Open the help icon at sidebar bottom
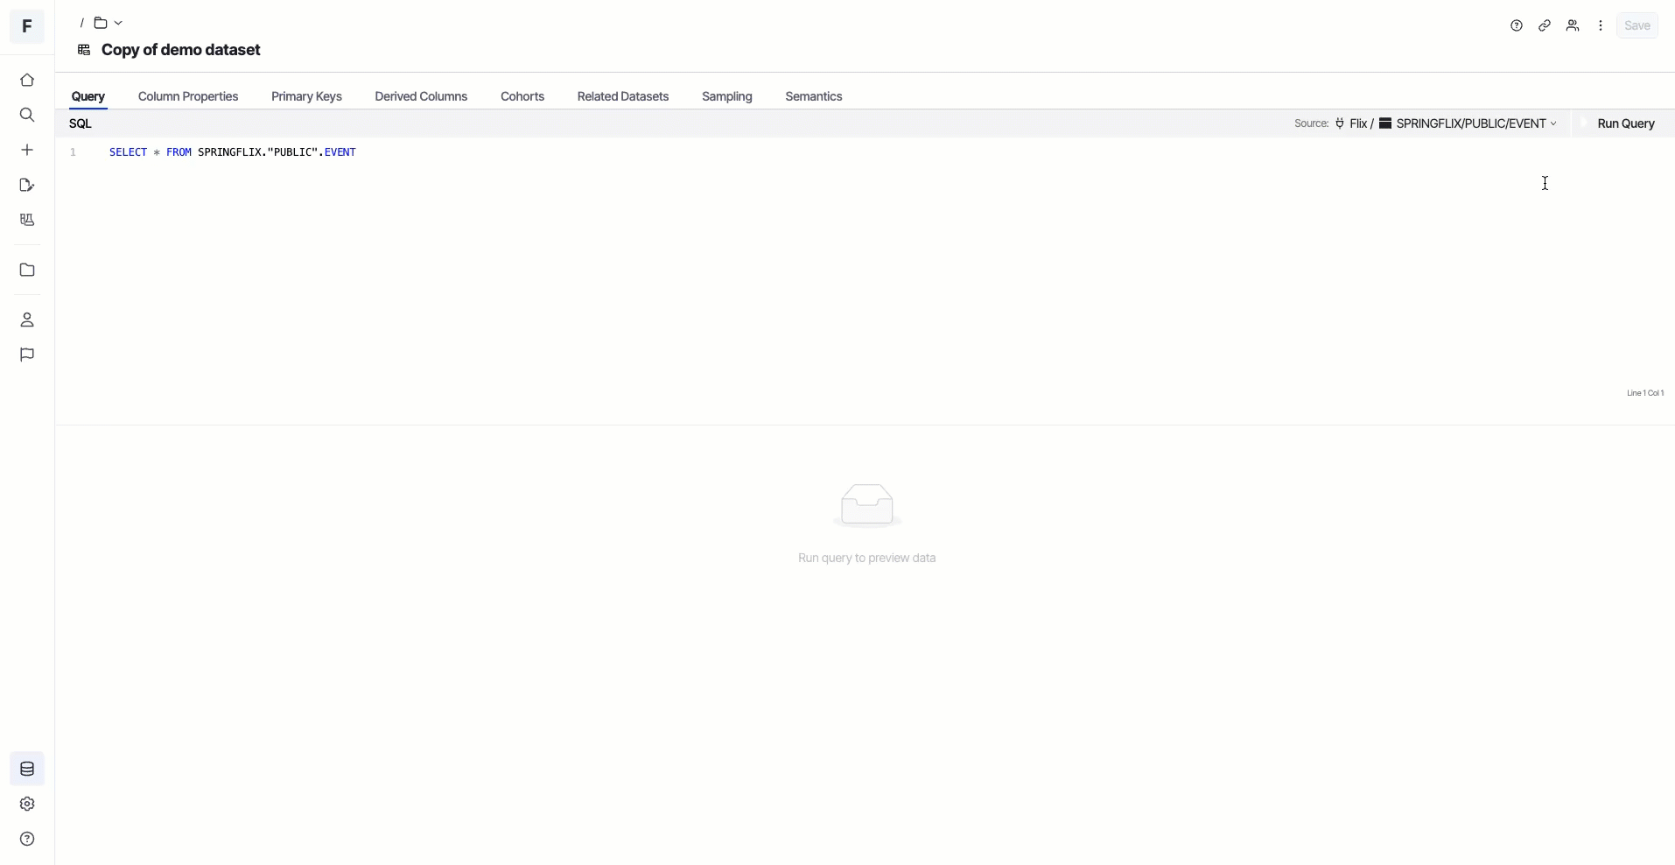1675x865 pixels. (x=27, y=839)
